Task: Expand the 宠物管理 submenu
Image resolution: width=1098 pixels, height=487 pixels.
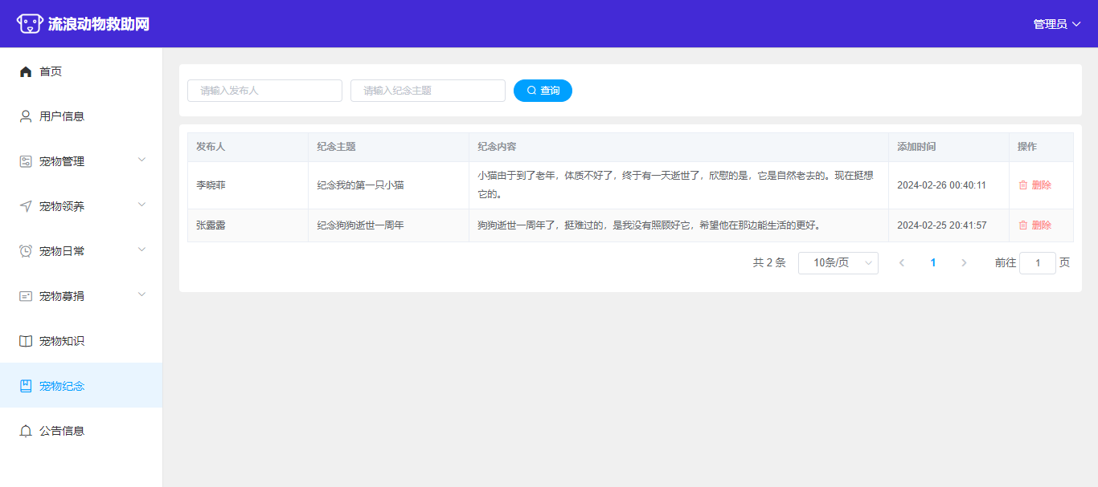Action: pyautogui.click(x=80, y=161)
